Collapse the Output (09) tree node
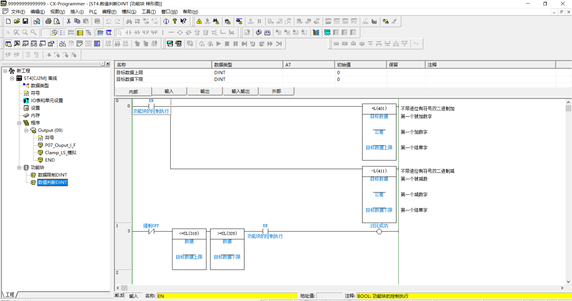 click(26, 130)
